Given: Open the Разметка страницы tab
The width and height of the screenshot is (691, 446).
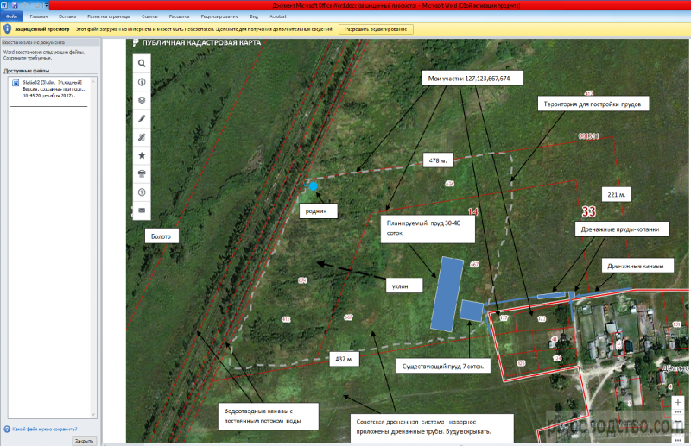Looking at the screenshot, I should 106,16.
